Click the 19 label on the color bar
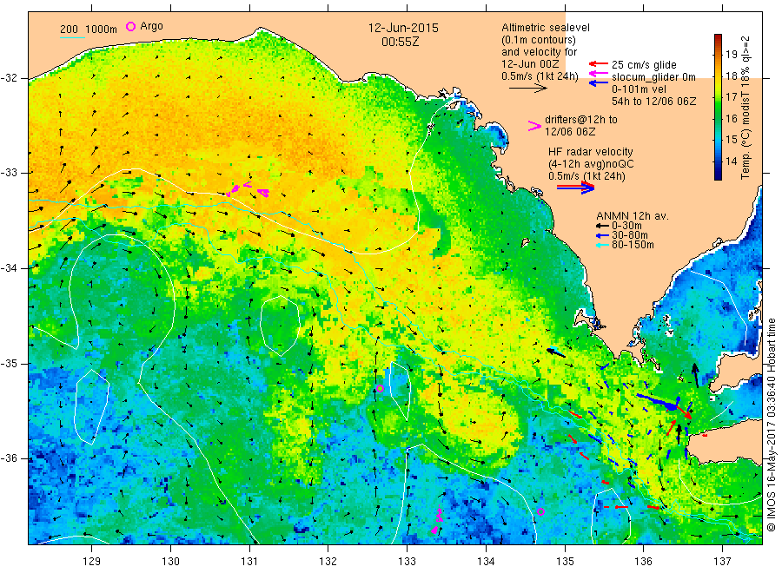Image resolution: width=782 pixels, height=573 pixels. pyautogui.click(x=731, y=55)
